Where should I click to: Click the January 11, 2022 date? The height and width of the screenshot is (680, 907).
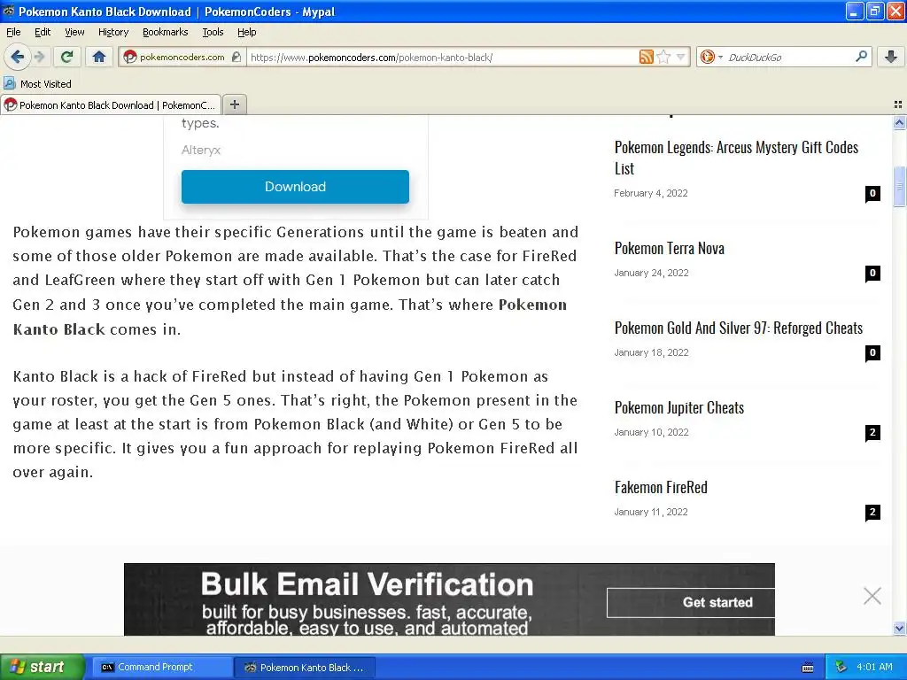[651, 513]
